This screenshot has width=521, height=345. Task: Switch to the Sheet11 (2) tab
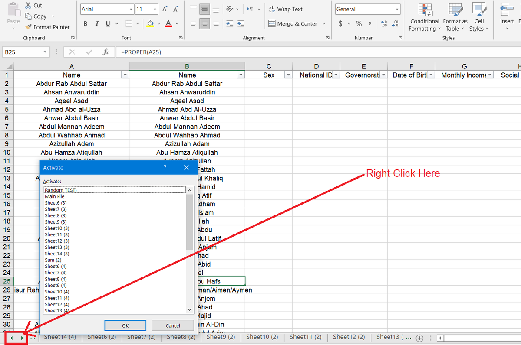pos(306,337)
